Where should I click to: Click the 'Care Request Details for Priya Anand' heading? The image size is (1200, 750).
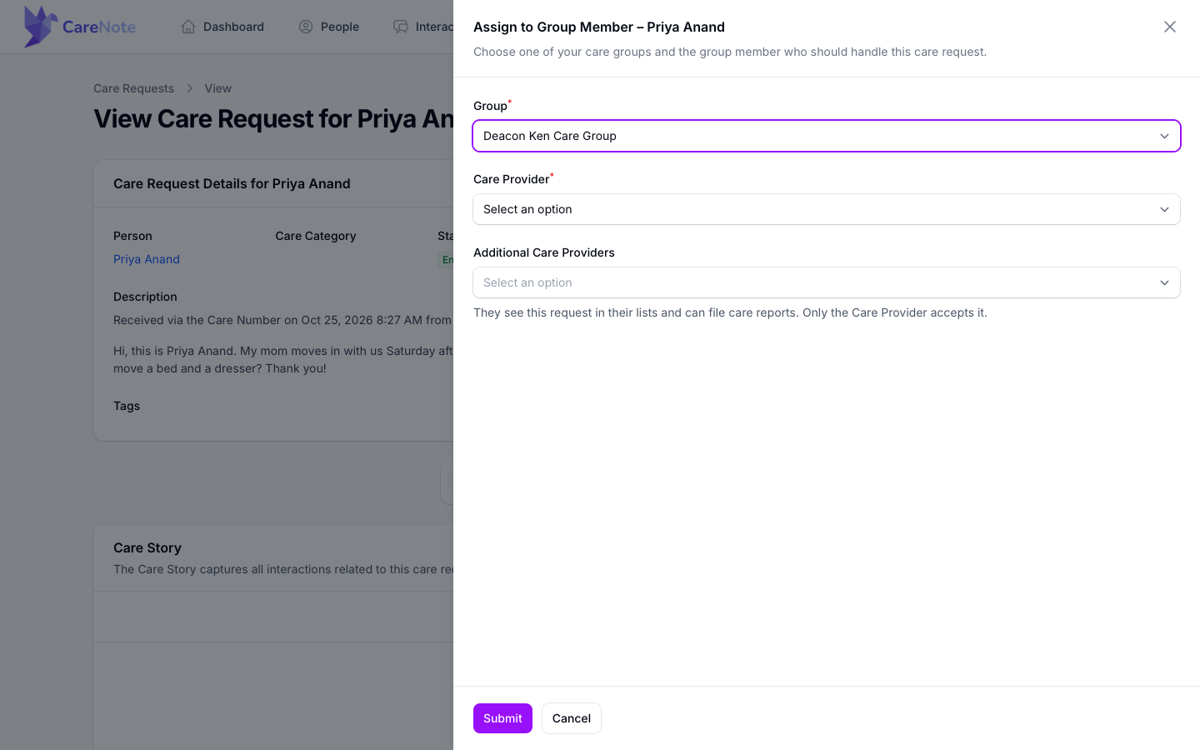point(232,183)
